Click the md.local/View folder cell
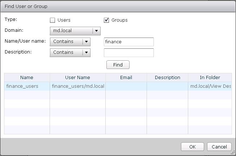This screenshot has width=236, height=156. coord(210,86)
